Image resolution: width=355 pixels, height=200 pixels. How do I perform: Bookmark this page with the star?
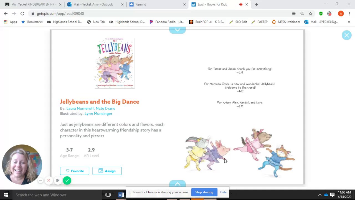tap(310, 14)
